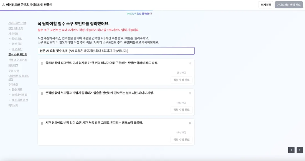Click the (48/150) character count
The image size is (305, 161).
click(181, 102)
